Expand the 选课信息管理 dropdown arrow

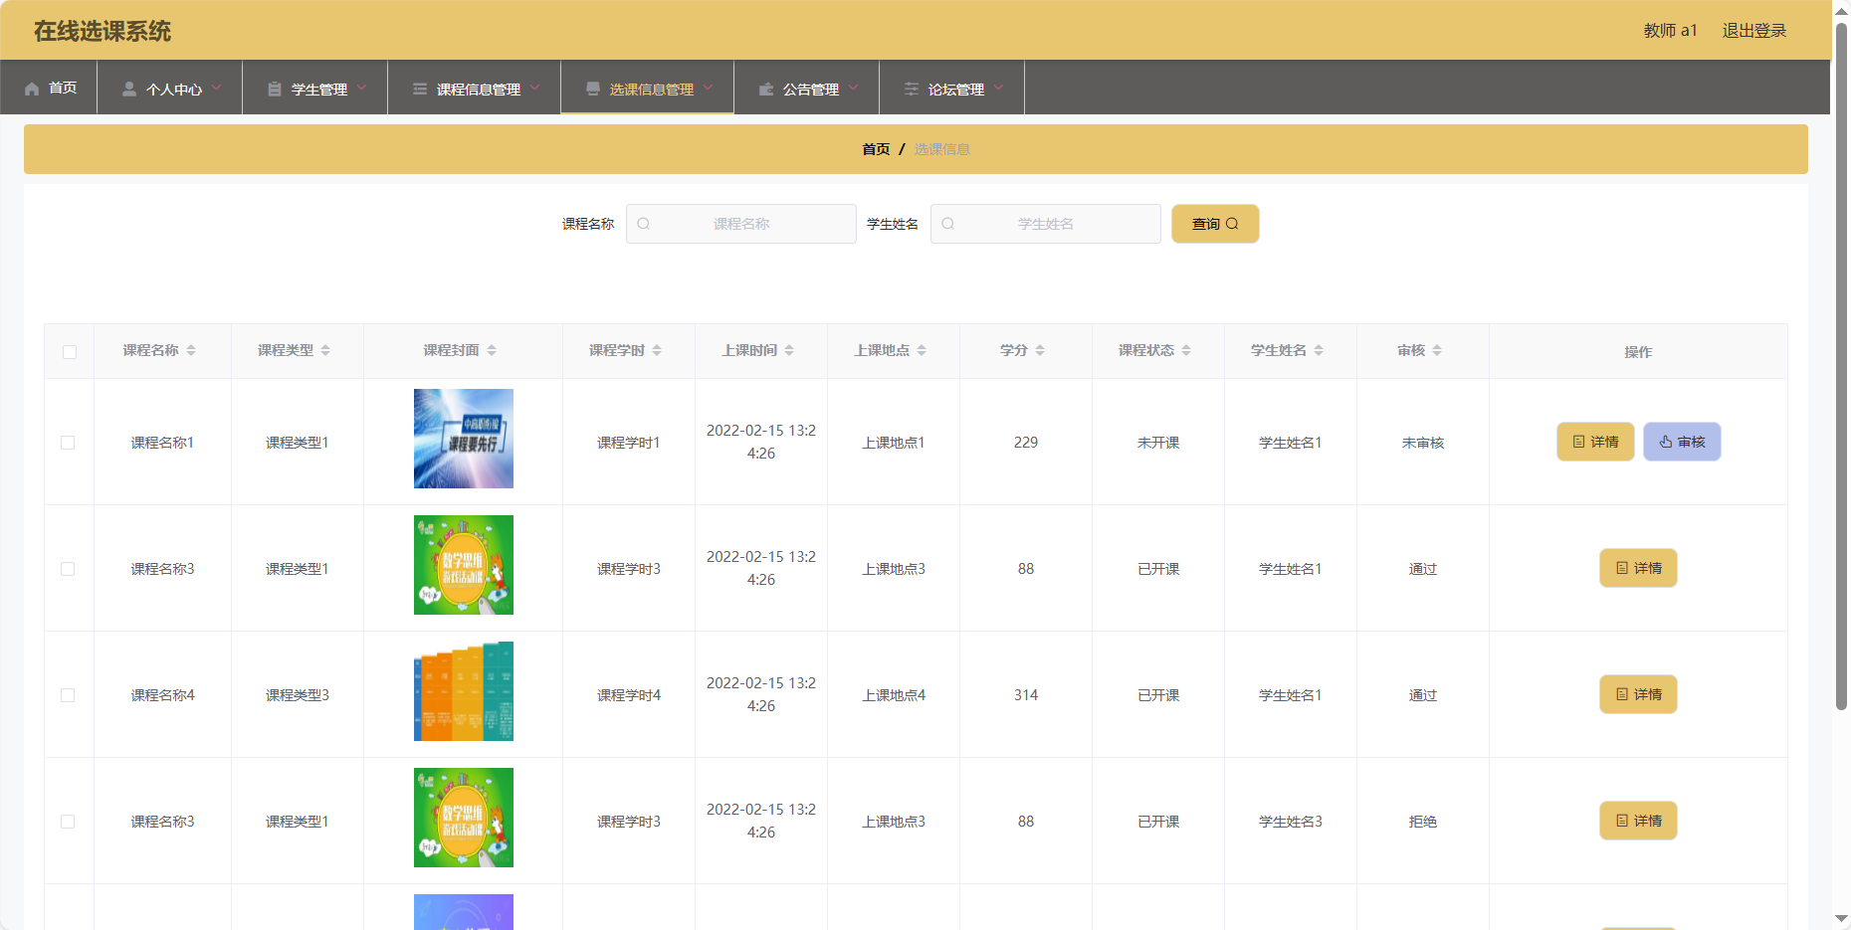pos(708,88)
